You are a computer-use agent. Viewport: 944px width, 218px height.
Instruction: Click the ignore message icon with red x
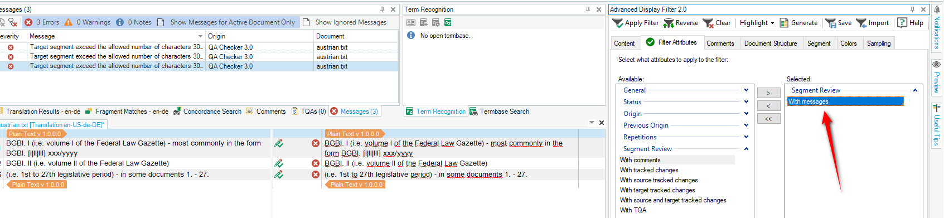click(12, 22)
